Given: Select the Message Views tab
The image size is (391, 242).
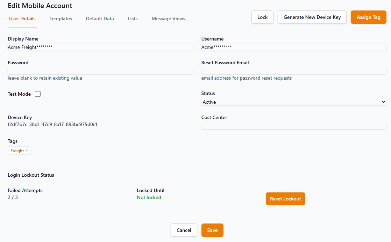Looking at the screenshot, I should 168,19.
